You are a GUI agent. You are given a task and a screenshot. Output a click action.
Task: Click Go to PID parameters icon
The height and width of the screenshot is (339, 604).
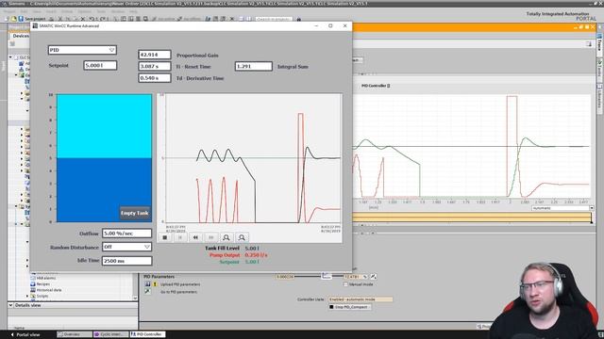click(147, 292)
